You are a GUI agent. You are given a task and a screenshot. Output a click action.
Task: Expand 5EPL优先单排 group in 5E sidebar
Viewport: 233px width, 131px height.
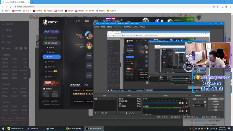point(52,43)
